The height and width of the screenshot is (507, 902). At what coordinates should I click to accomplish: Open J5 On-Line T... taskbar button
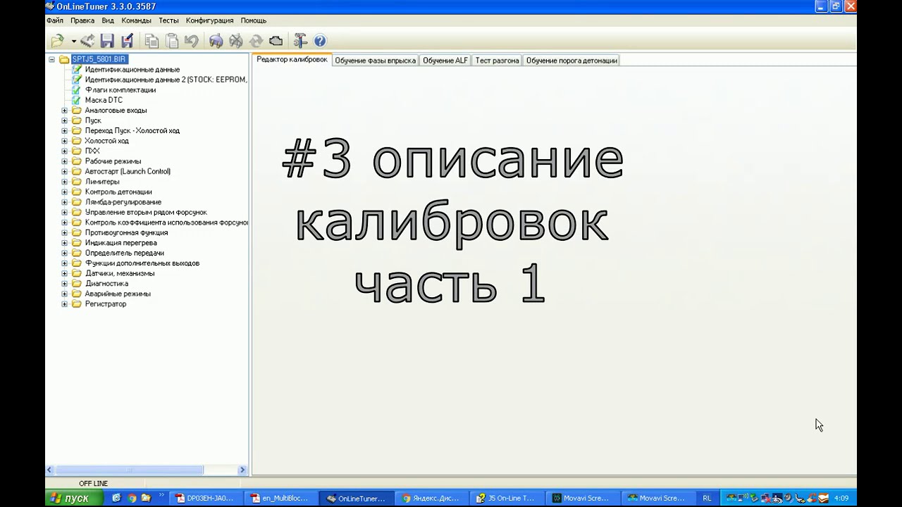[507, 498]
